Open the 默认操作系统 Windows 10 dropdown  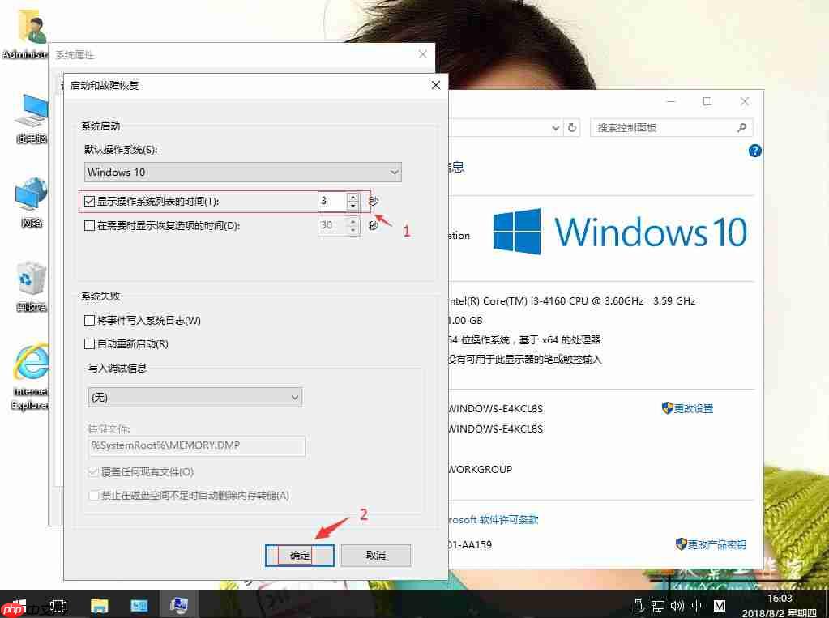click(x=242, y=173)
